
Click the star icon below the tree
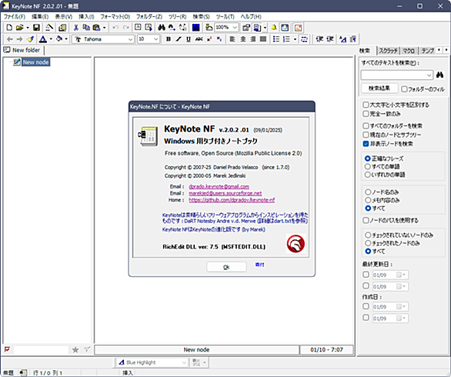click(75, 349)
